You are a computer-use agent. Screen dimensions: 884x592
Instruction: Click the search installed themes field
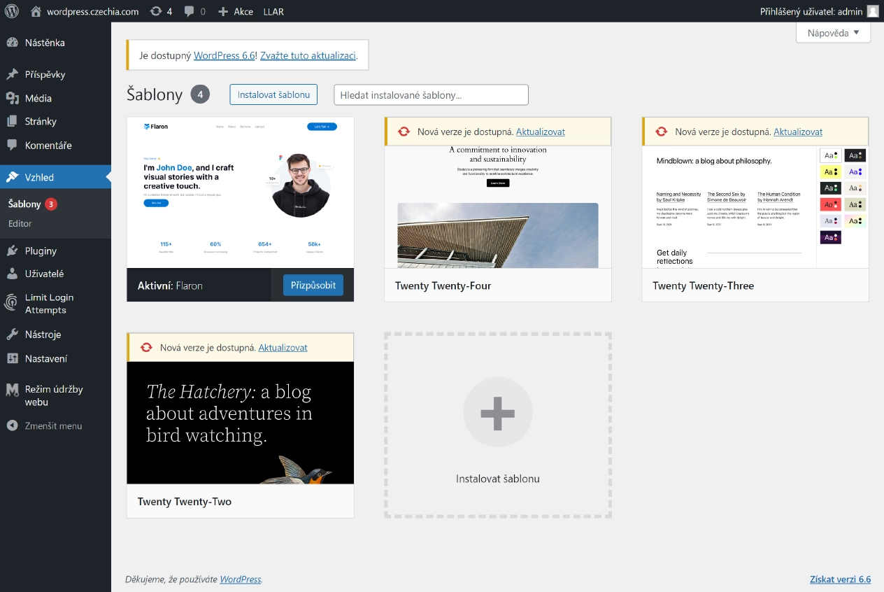[431, 94]
